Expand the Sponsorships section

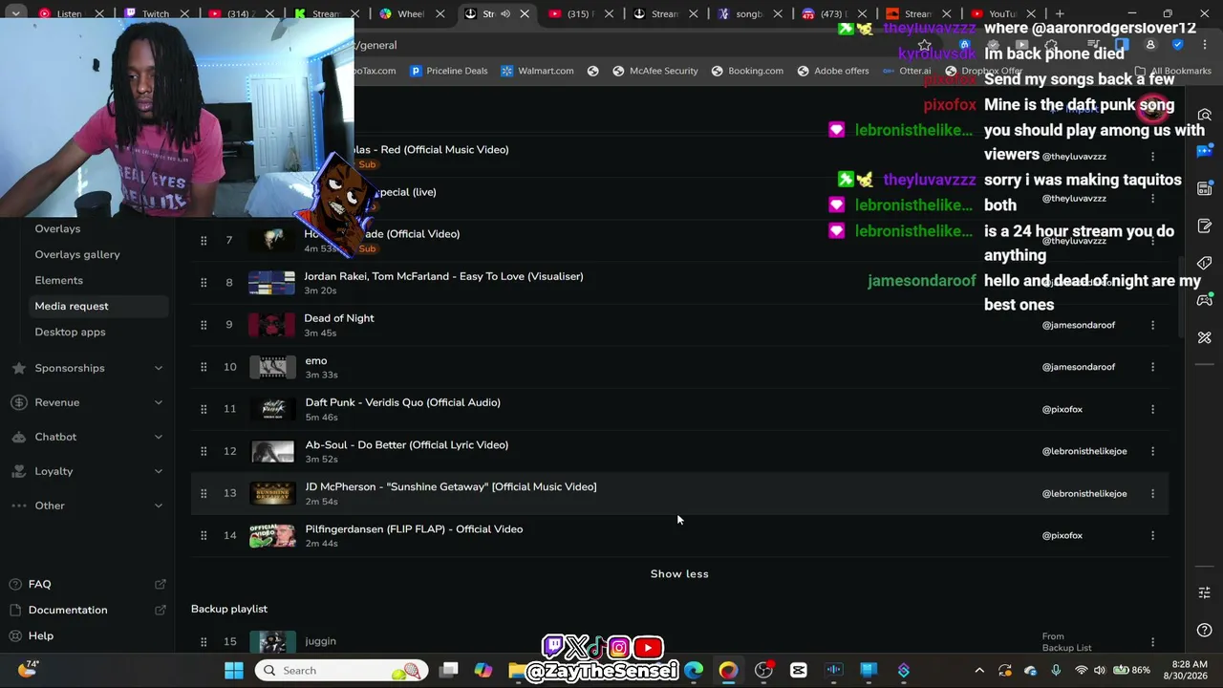(x=159, y=368)
